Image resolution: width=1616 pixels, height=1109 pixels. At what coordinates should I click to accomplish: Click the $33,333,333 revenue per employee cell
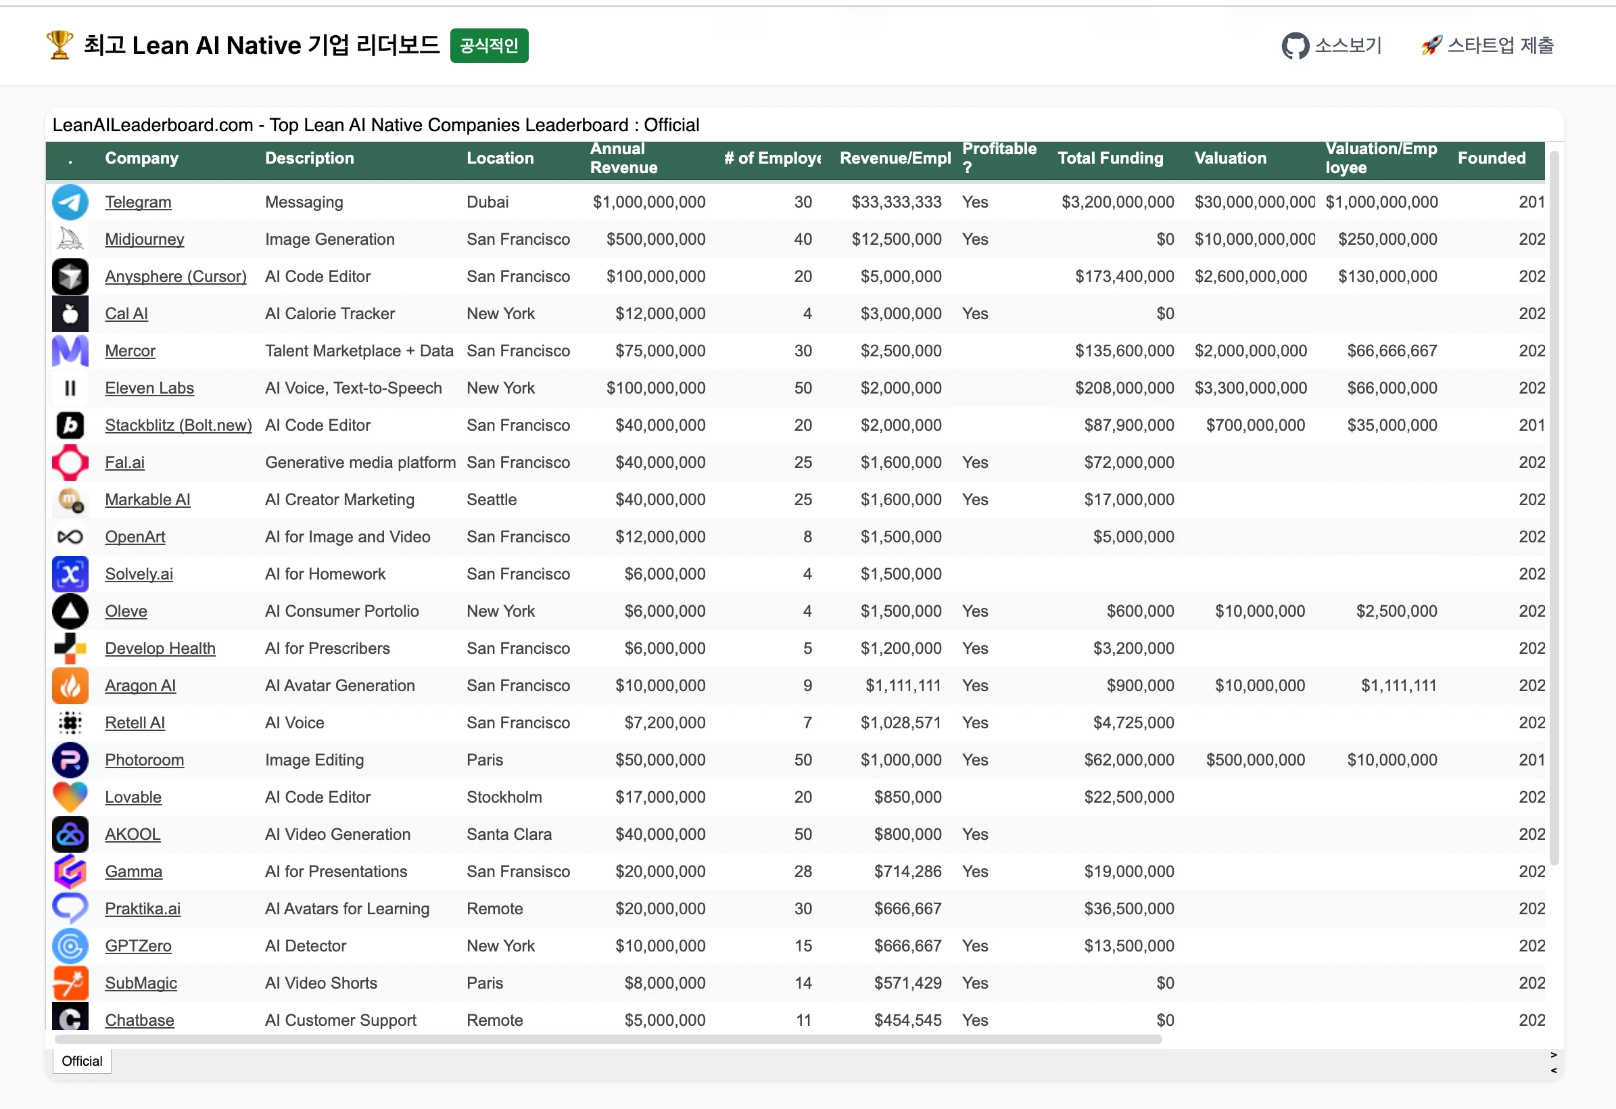(x=897, y=202)
